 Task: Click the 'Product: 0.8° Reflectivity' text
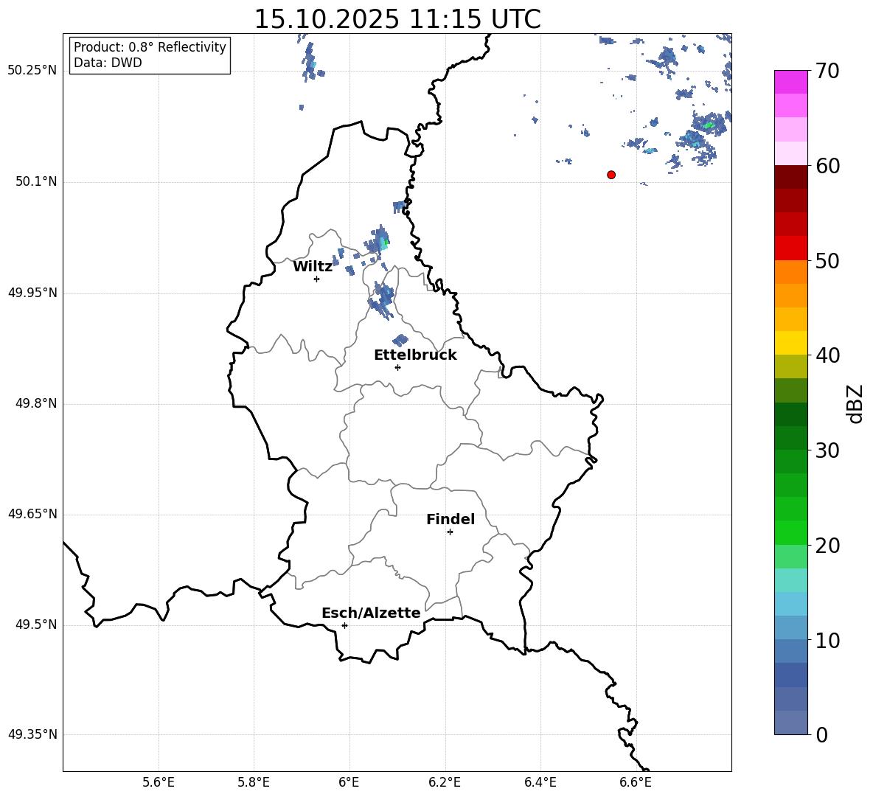(150, 47)
